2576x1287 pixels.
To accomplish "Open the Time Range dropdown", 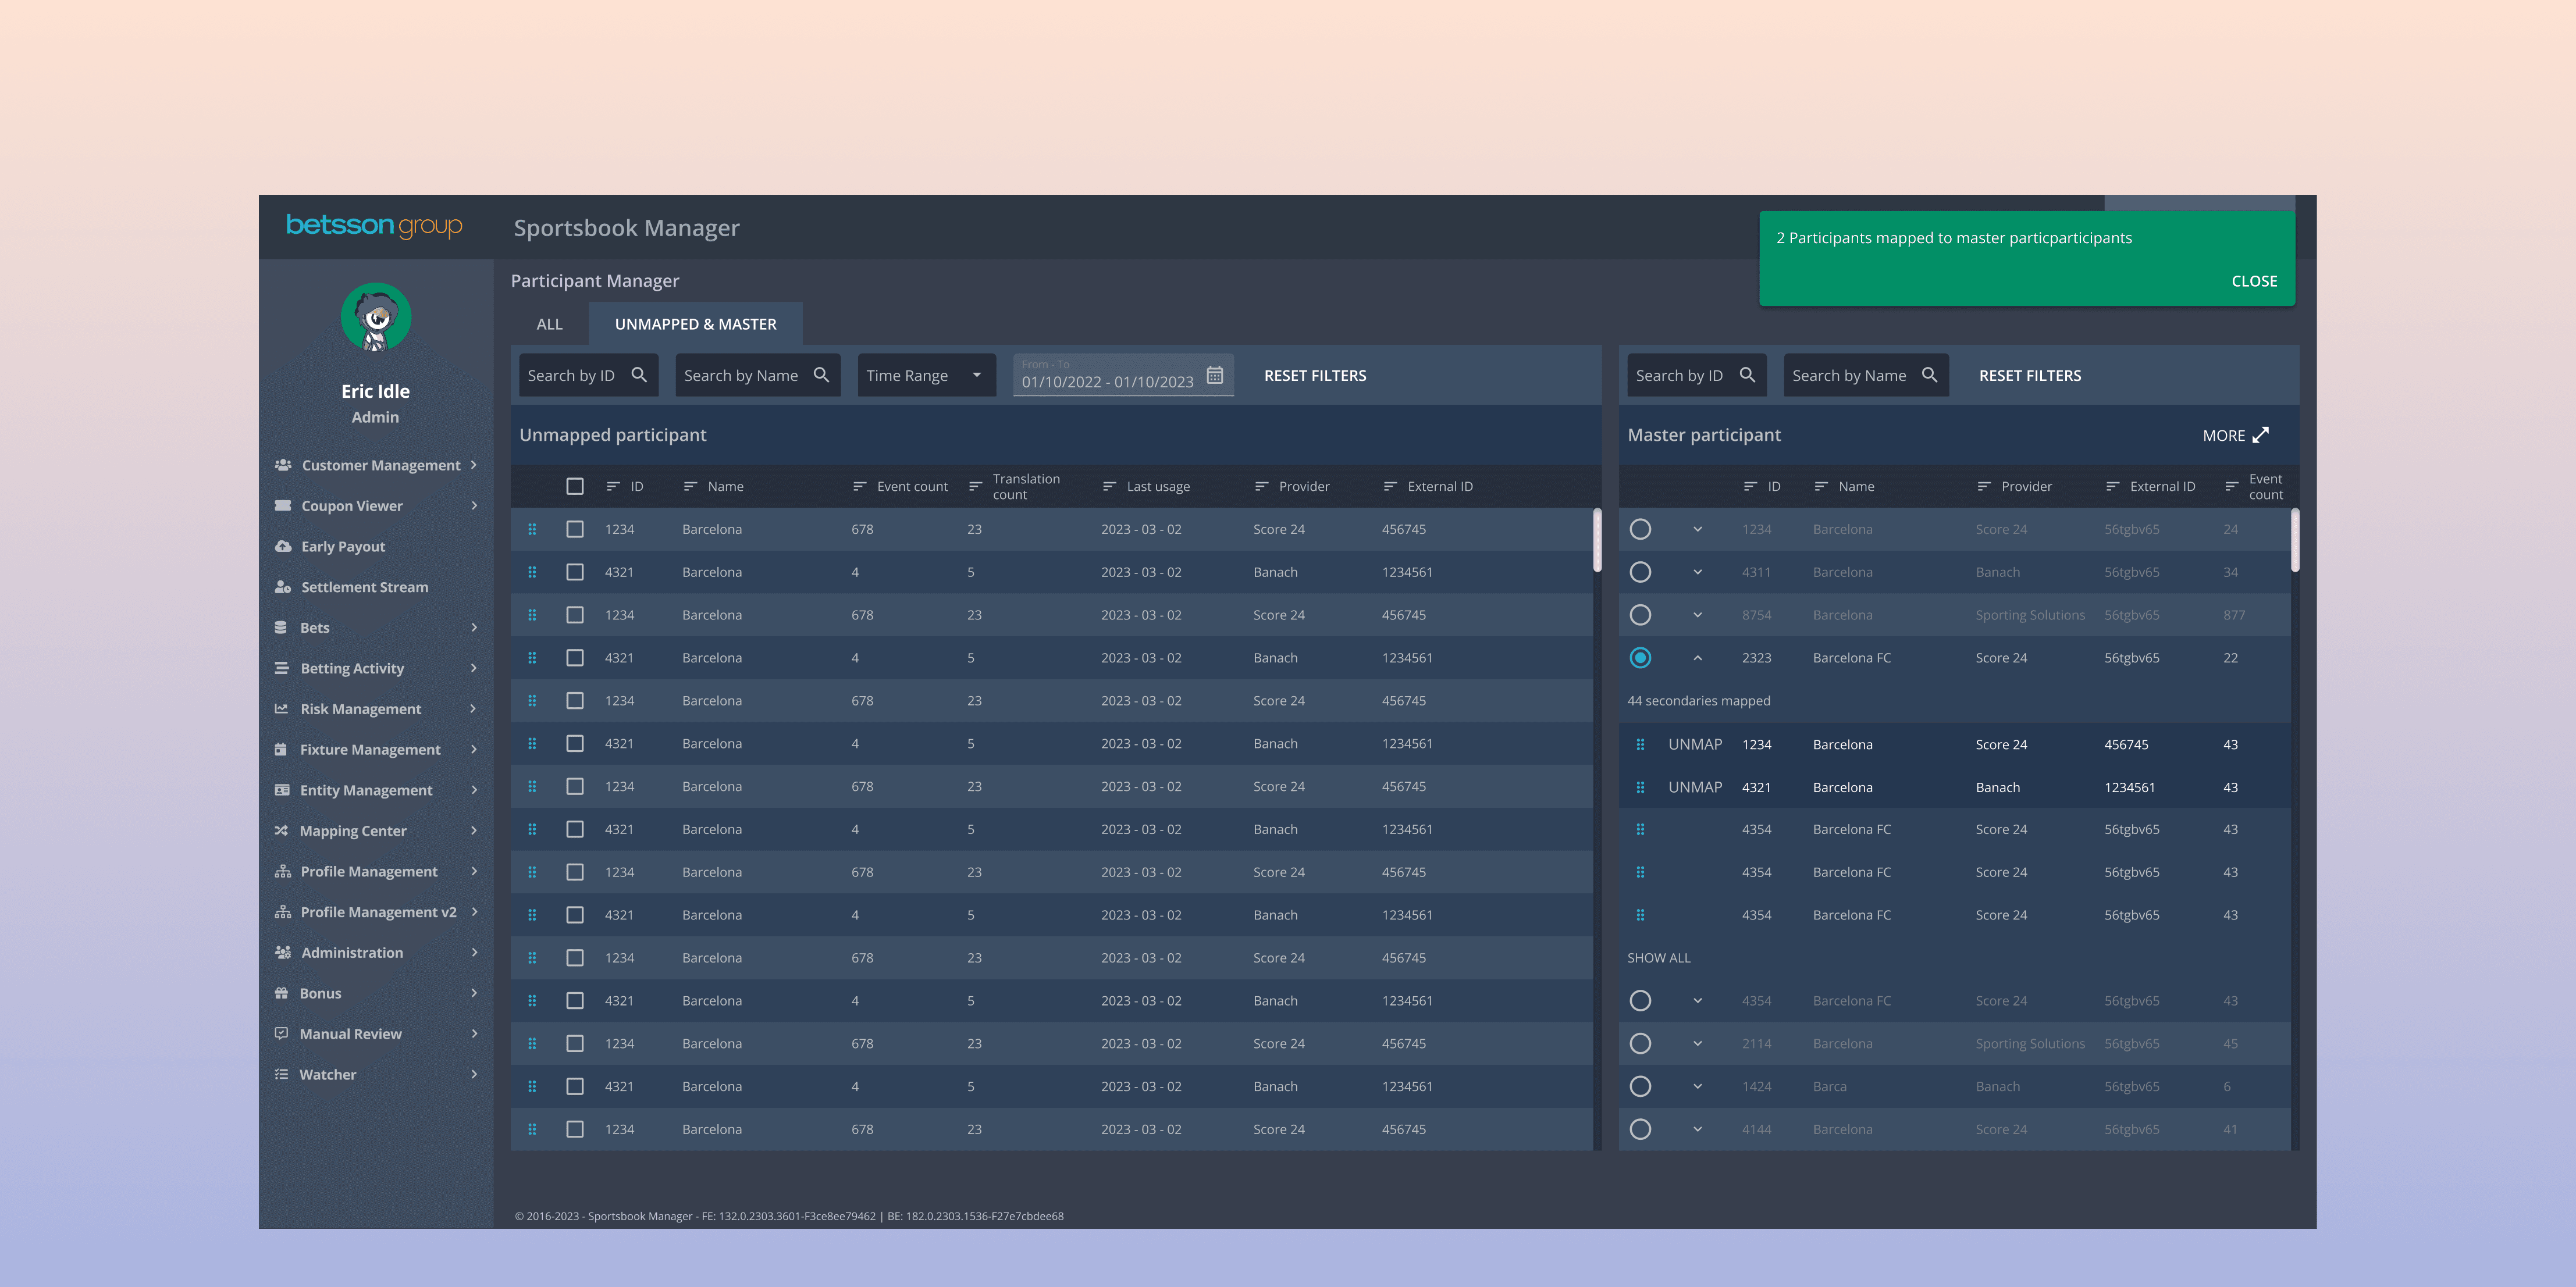I will point(925,375).
